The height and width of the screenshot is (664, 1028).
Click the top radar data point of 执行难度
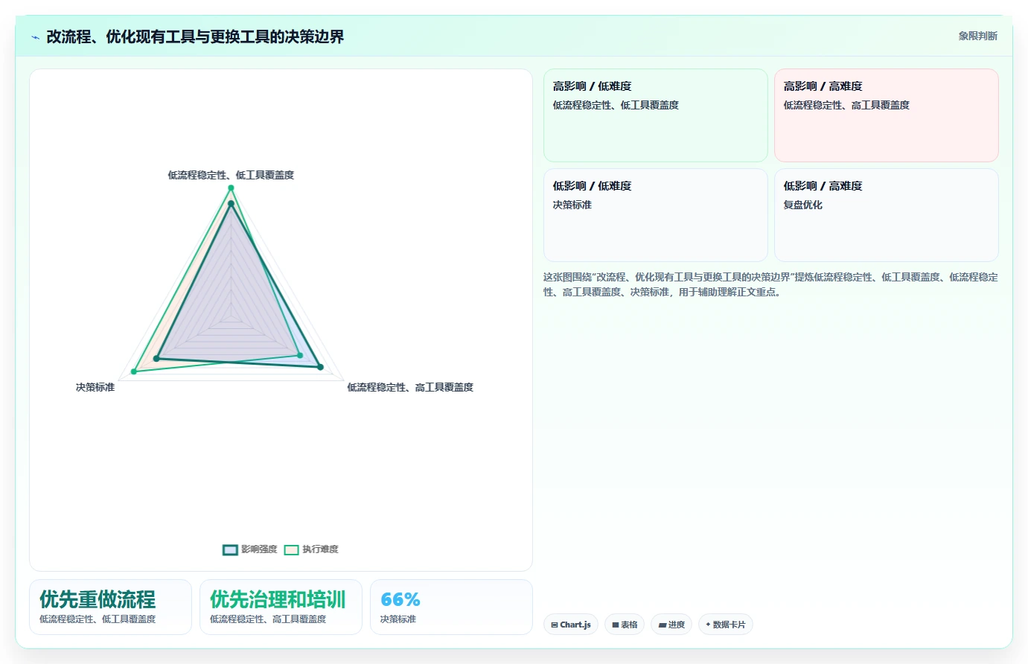pos(231,188)
